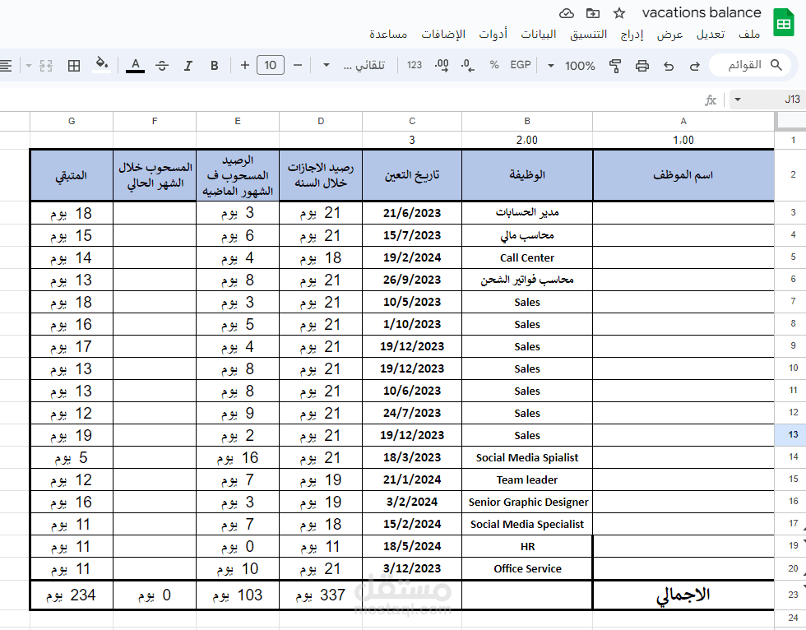806x630 pixels.
Task: Open the ملف (File) menu
Action: pos(749,35)
